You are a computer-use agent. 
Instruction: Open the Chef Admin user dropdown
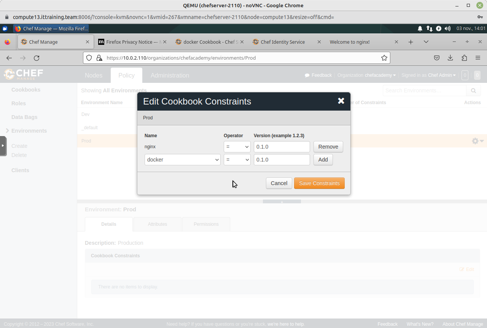[x=442, y=75]
